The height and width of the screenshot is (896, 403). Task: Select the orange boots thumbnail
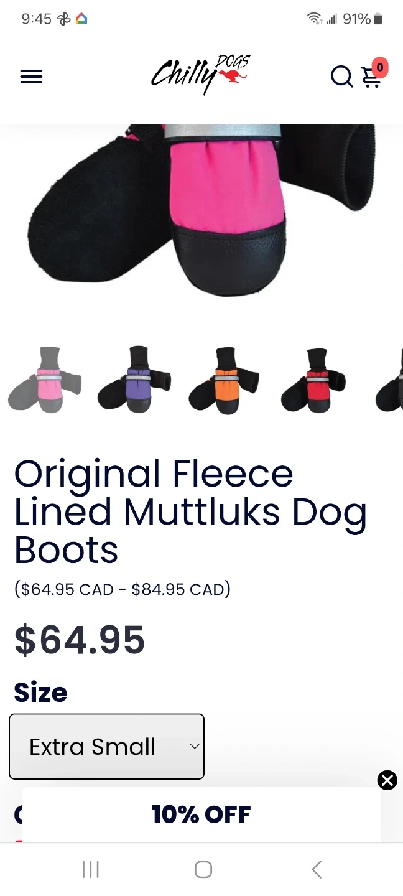[x=224, y=380]
